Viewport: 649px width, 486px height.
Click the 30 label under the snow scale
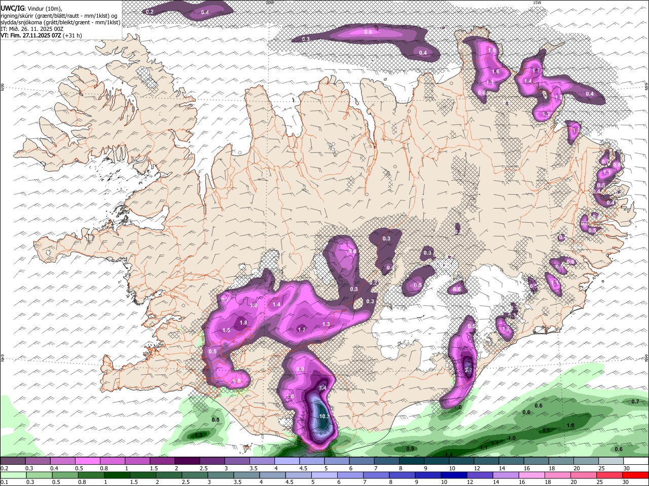pos(627,468)
